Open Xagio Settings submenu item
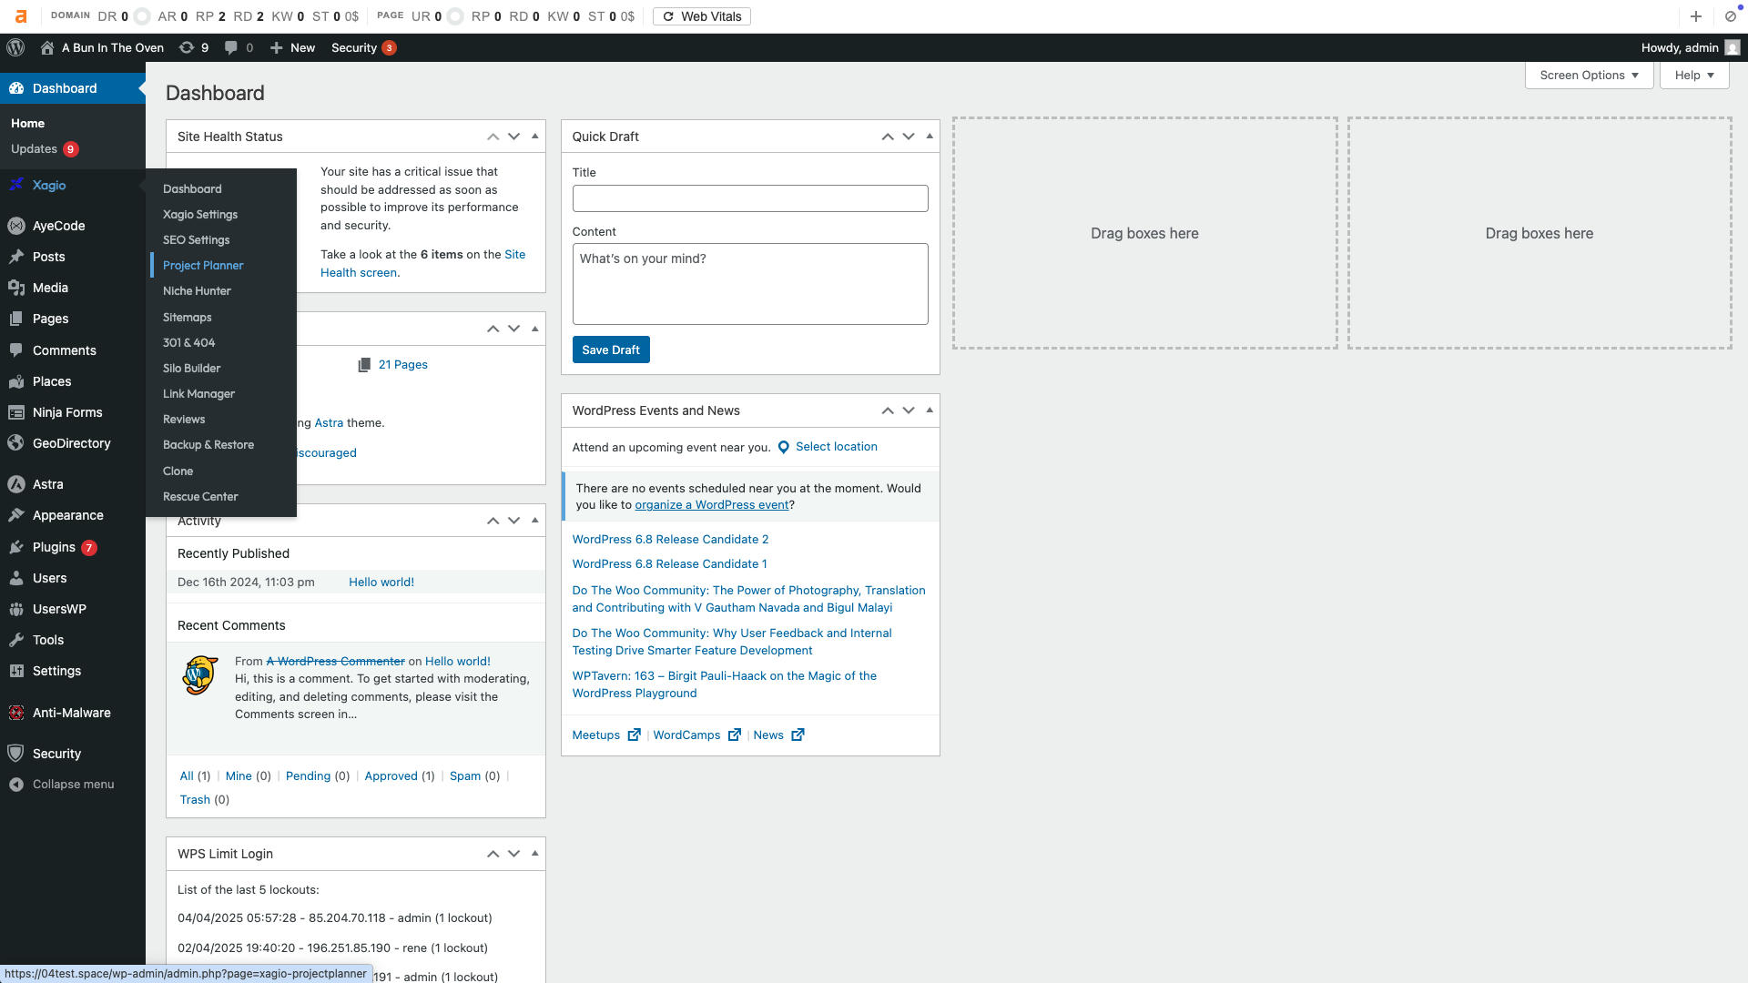The height and width of the screenshot is (983, 1748). tap(200, 215)
